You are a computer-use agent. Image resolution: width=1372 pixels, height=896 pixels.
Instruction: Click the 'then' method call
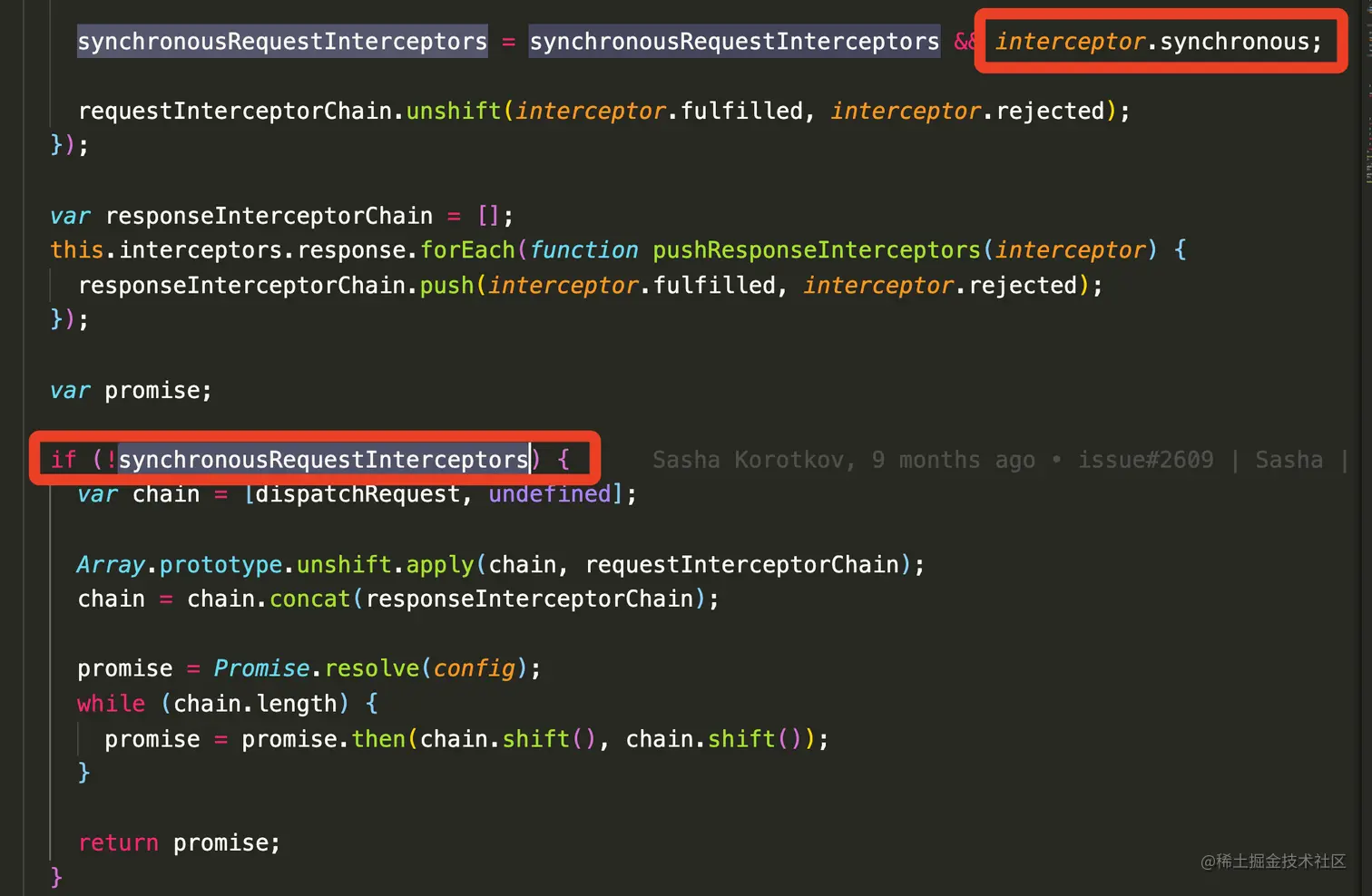(378, 739)
